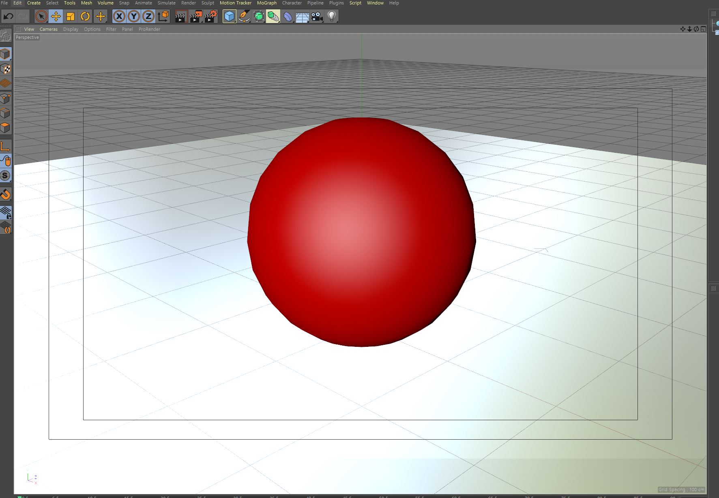
Task: Switch to Texture mode
Action: click(6, 69)
